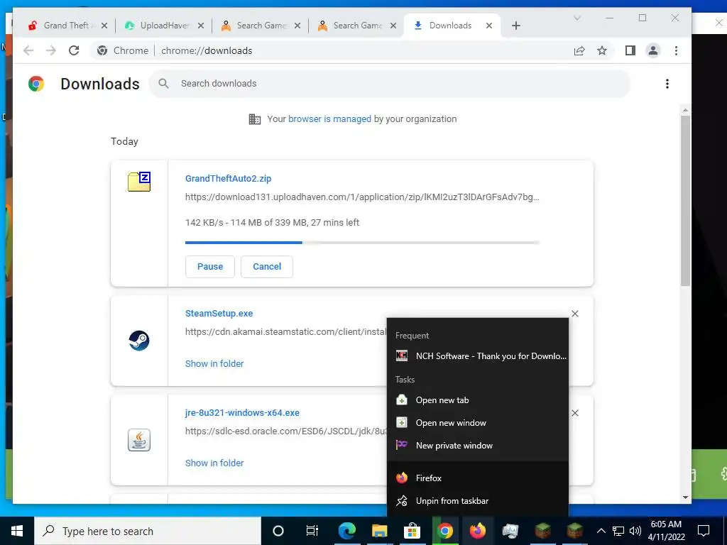Click the Steam file icon
727x545 pixels.
coord(139,341)
